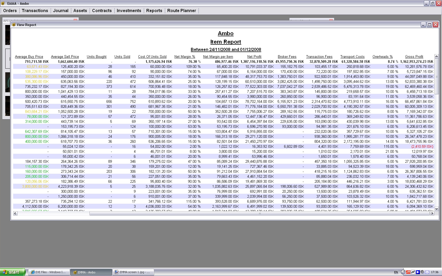The width and height of the screenshot is (442, 276).
Task: Click the ATI tray icon
Action: [408, 272]
